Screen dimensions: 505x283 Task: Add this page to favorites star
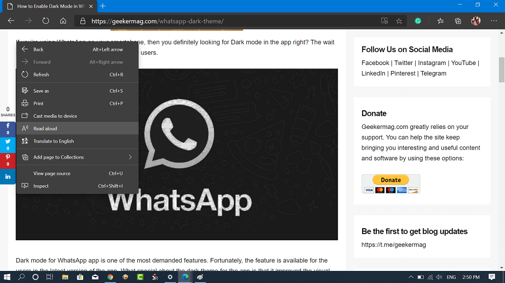[x=399, y=21]
